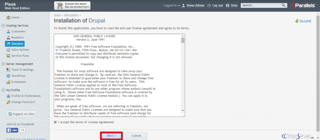Click the Service Plans icon

click(8, 56)
